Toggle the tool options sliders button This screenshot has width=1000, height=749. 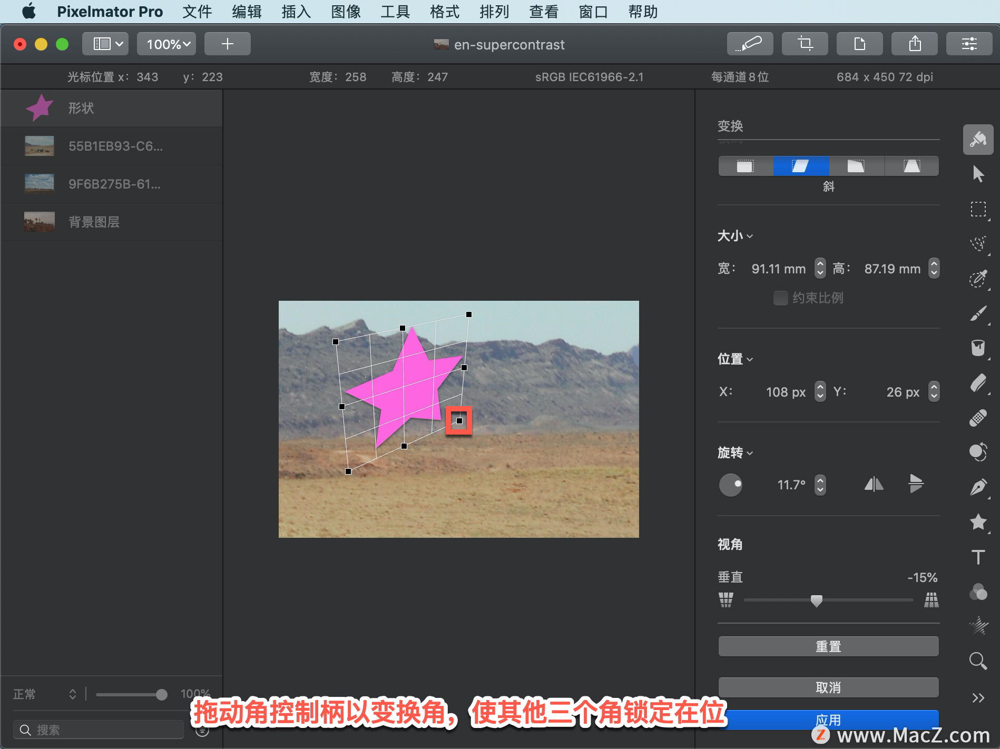pyautogui.click(x=969, y=44)
